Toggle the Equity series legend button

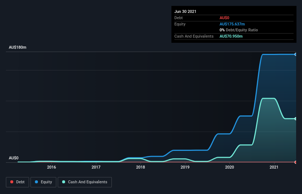43,182
